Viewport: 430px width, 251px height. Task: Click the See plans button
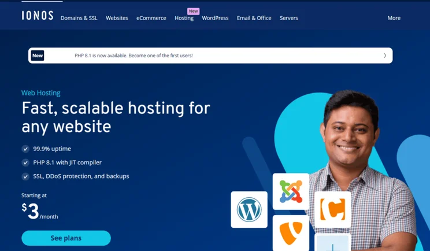(66, 238)
